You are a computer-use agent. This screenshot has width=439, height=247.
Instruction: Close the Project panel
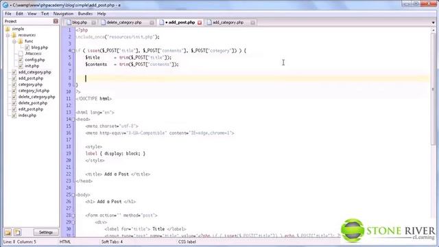[56, 21]
